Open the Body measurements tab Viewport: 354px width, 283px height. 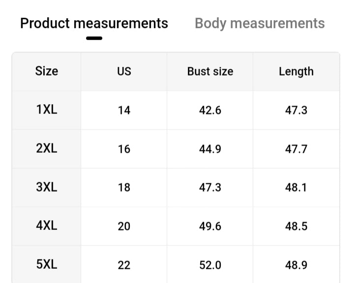[260, 23]
